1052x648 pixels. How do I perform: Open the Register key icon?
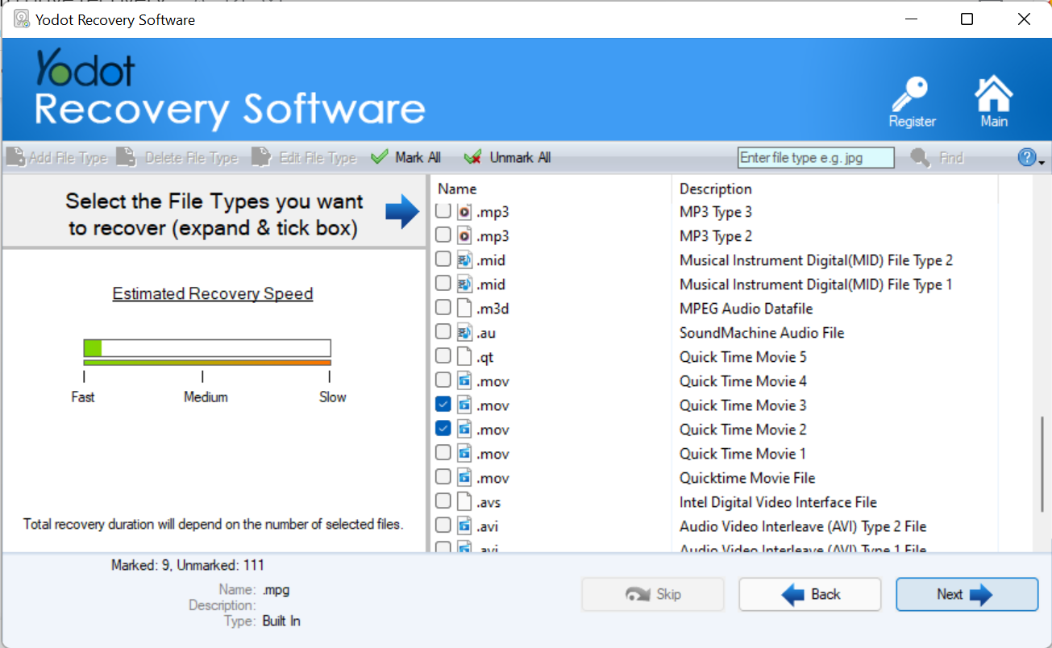912,102
